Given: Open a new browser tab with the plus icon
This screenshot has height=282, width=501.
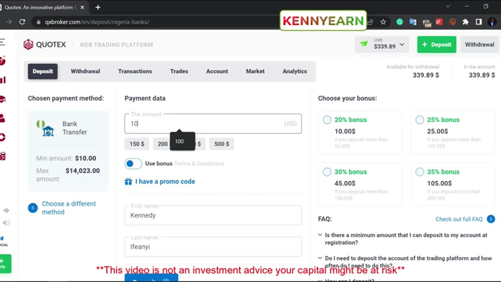Looking at the screenshot, I should (98, 7).
